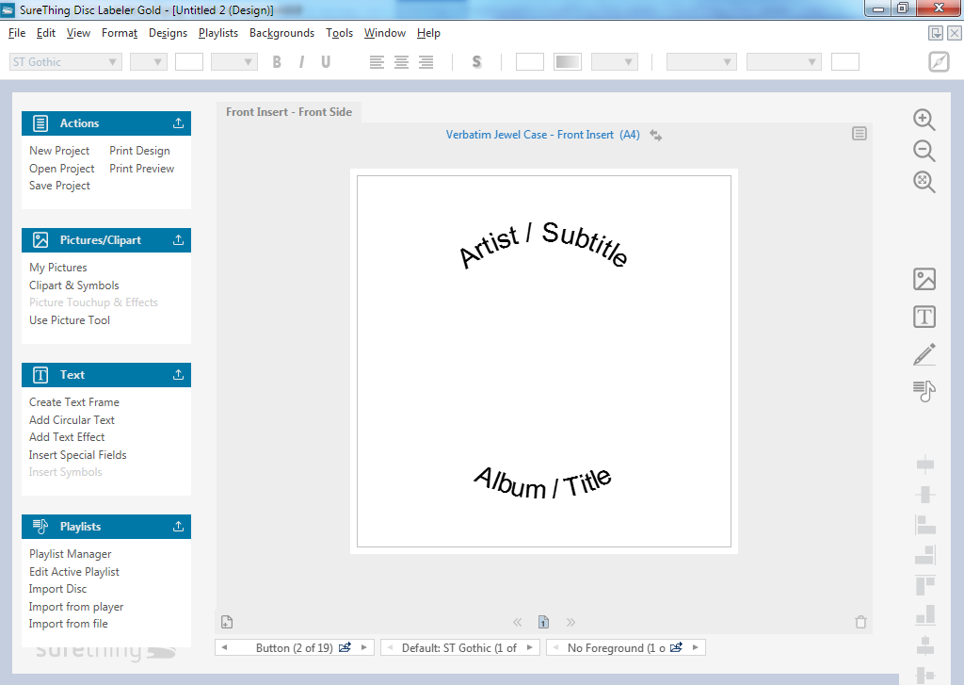Click the Print Preview link
Viewport: 964px width, 685px height.
tap(141, 169)
